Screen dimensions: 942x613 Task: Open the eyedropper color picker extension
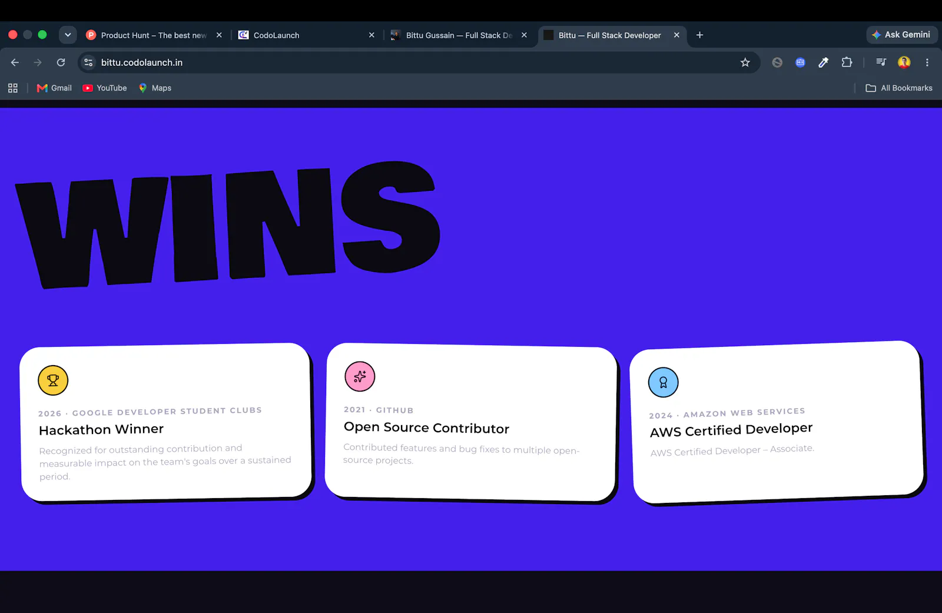click(823, 62)
